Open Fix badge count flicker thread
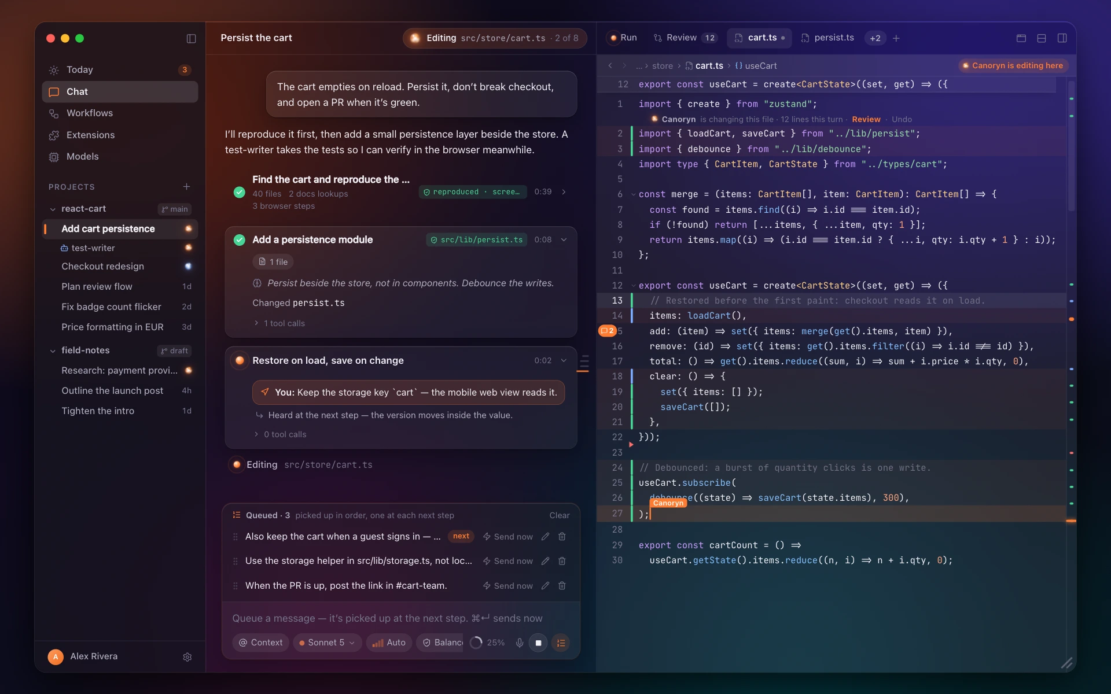The width and height of the screenshot is (1111, 694). 120,307
